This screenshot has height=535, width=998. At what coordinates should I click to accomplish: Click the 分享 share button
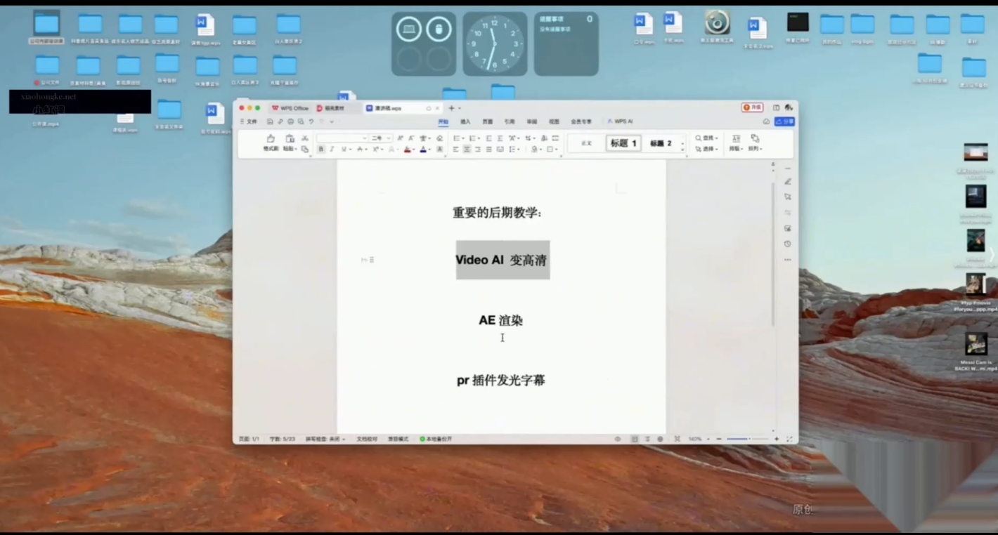tap(785, 121)
